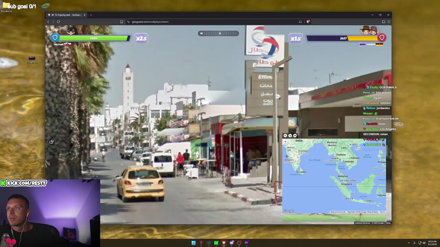Screen dimensions: 440x247
Task: View site information beside the URL
Action: (x=129, y=22)
